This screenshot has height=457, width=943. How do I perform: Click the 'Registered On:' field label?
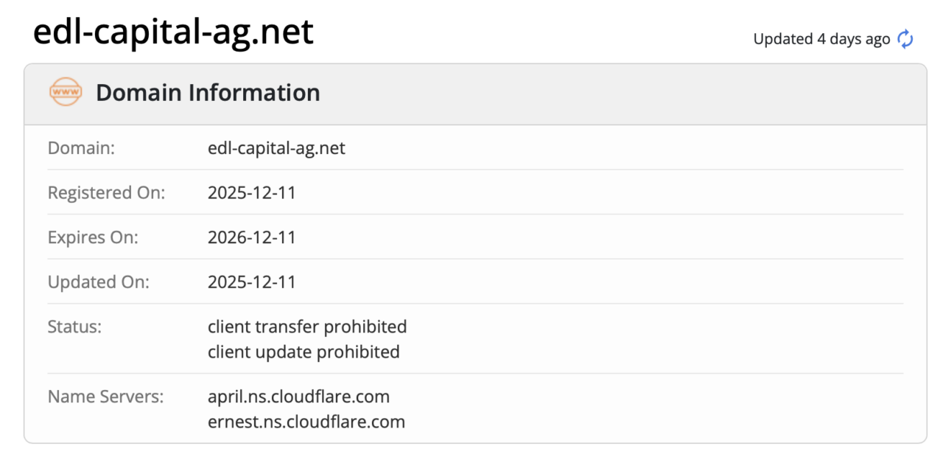(x=107, y=192)
